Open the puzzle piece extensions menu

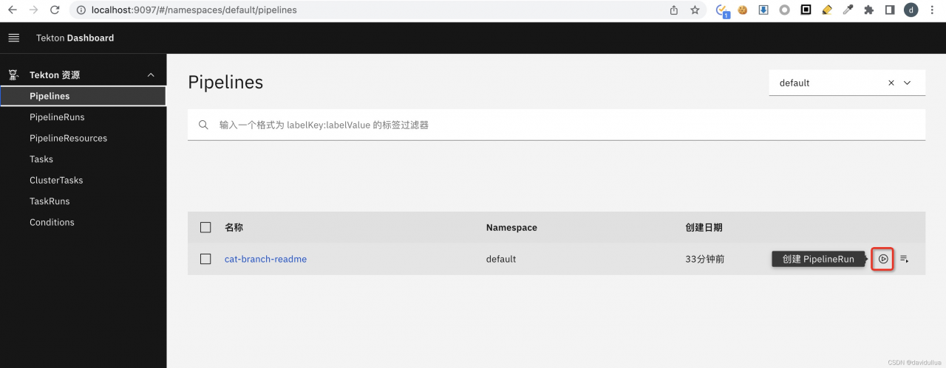[869, 10]
